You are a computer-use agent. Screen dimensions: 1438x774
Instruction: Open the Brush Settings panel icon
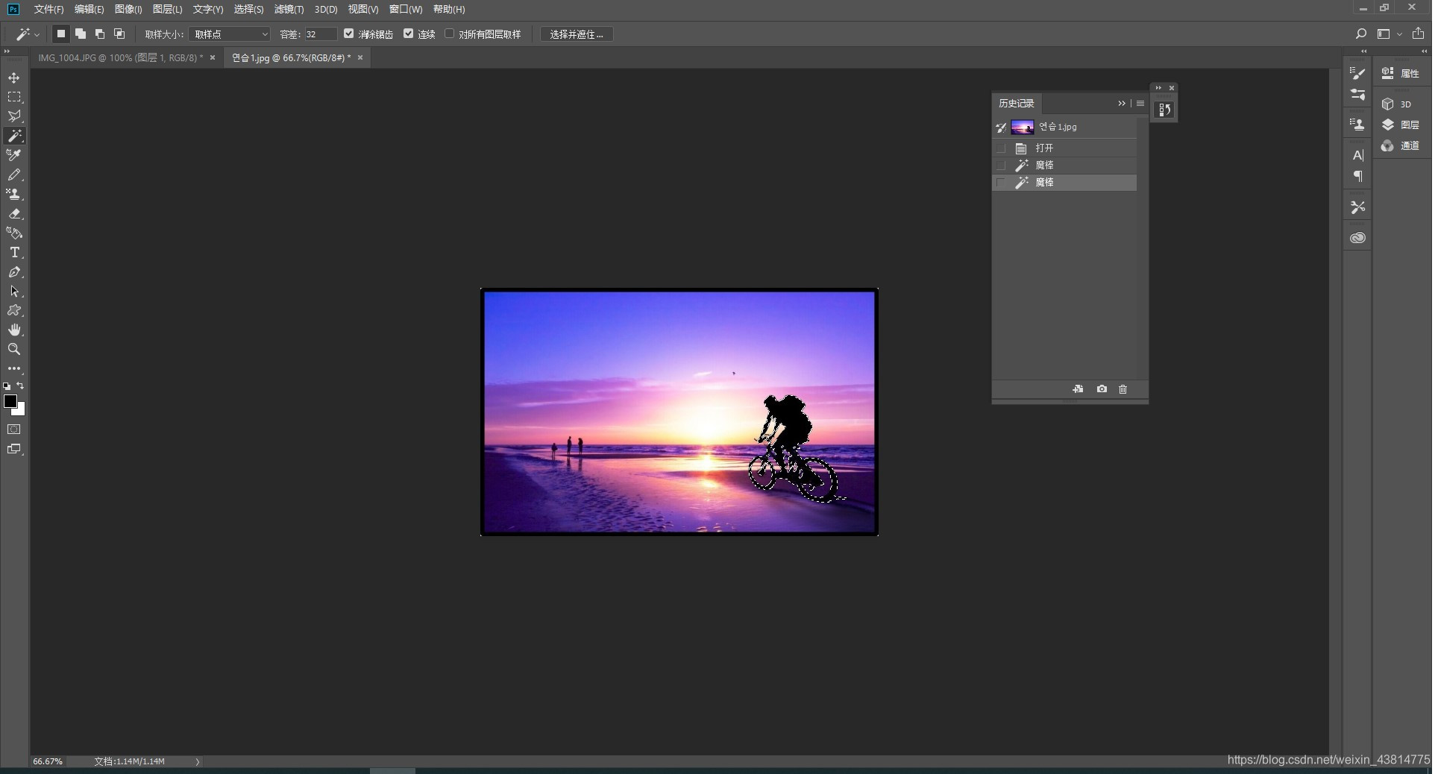point(1358,73)
